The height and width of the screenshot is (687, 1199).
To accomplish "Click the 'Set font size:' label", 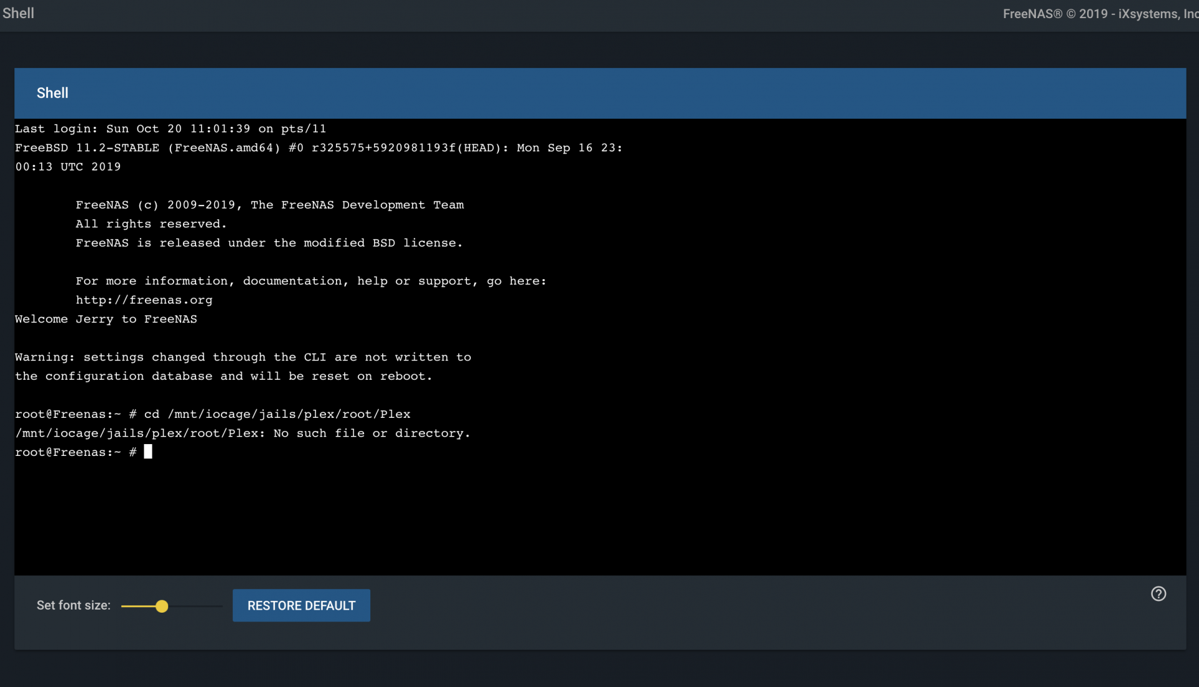I will pyautogui.click(x=74, y=605).
